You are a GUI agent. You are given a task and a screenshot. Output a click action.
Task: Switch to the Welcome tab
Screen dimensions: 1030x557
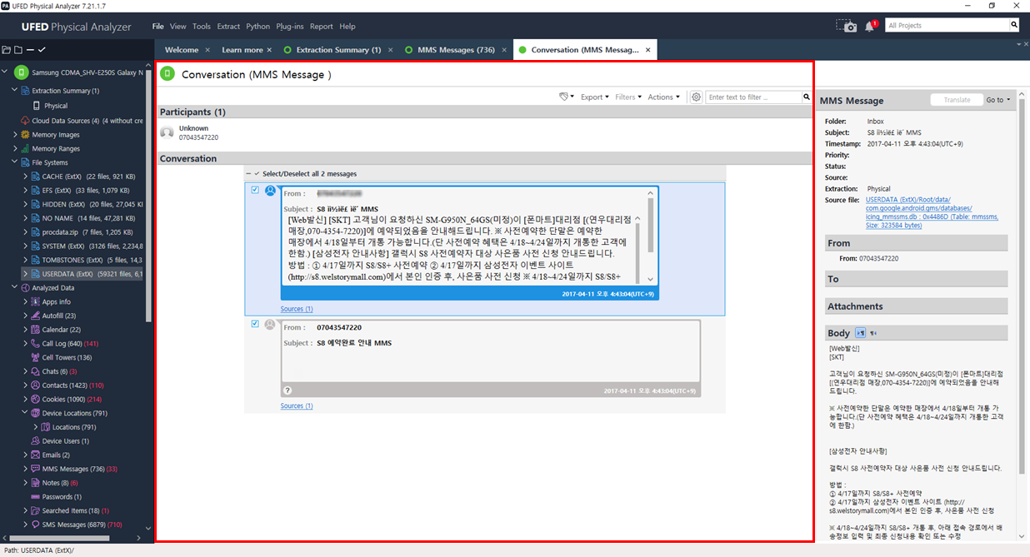tap(182, 50)
